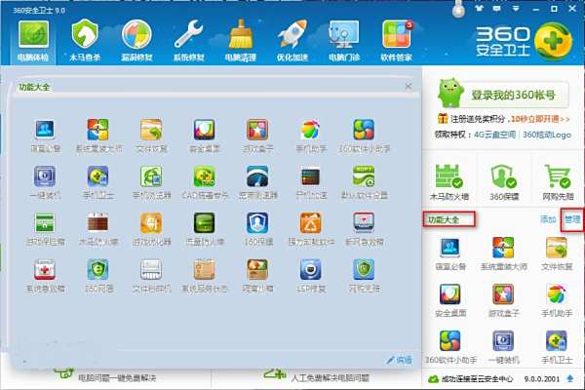Click 电脑问题一键免费解决 at the bottom
The width and height of the screenshot is (585, 390).
(117, 378)
